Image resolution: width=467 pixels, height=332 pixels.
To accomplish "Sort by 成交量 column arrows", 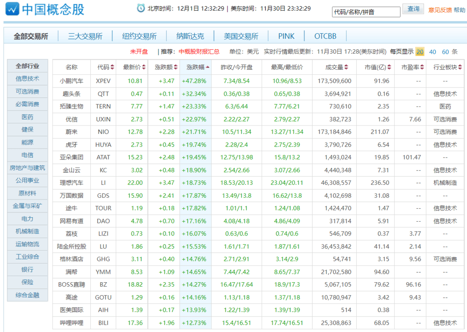I will (x=346, y=68).
